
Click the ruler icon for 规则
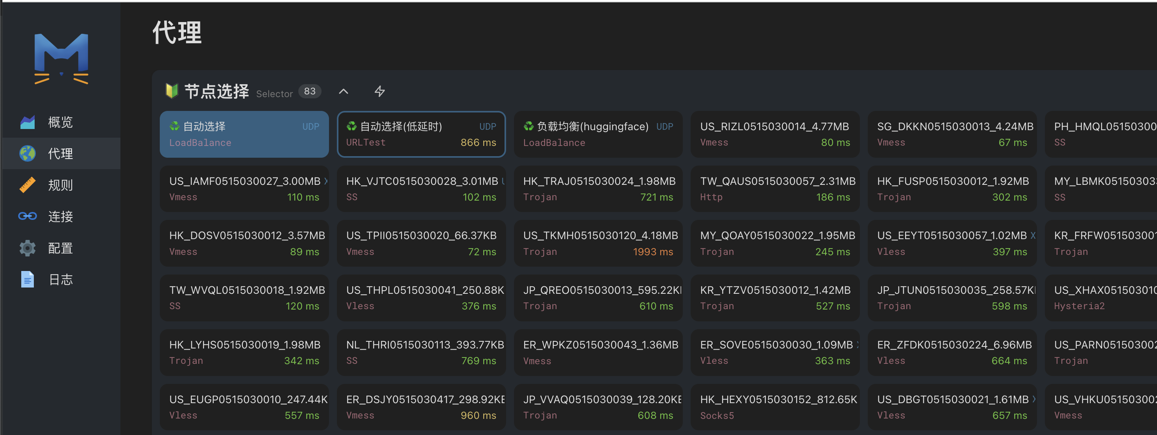28,185
